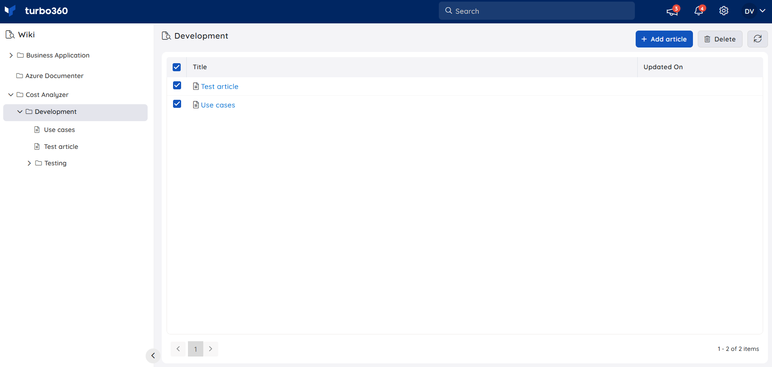Expand the Business Application folder chevron
This screenshot has height=367, width=772.
[11, 55]
